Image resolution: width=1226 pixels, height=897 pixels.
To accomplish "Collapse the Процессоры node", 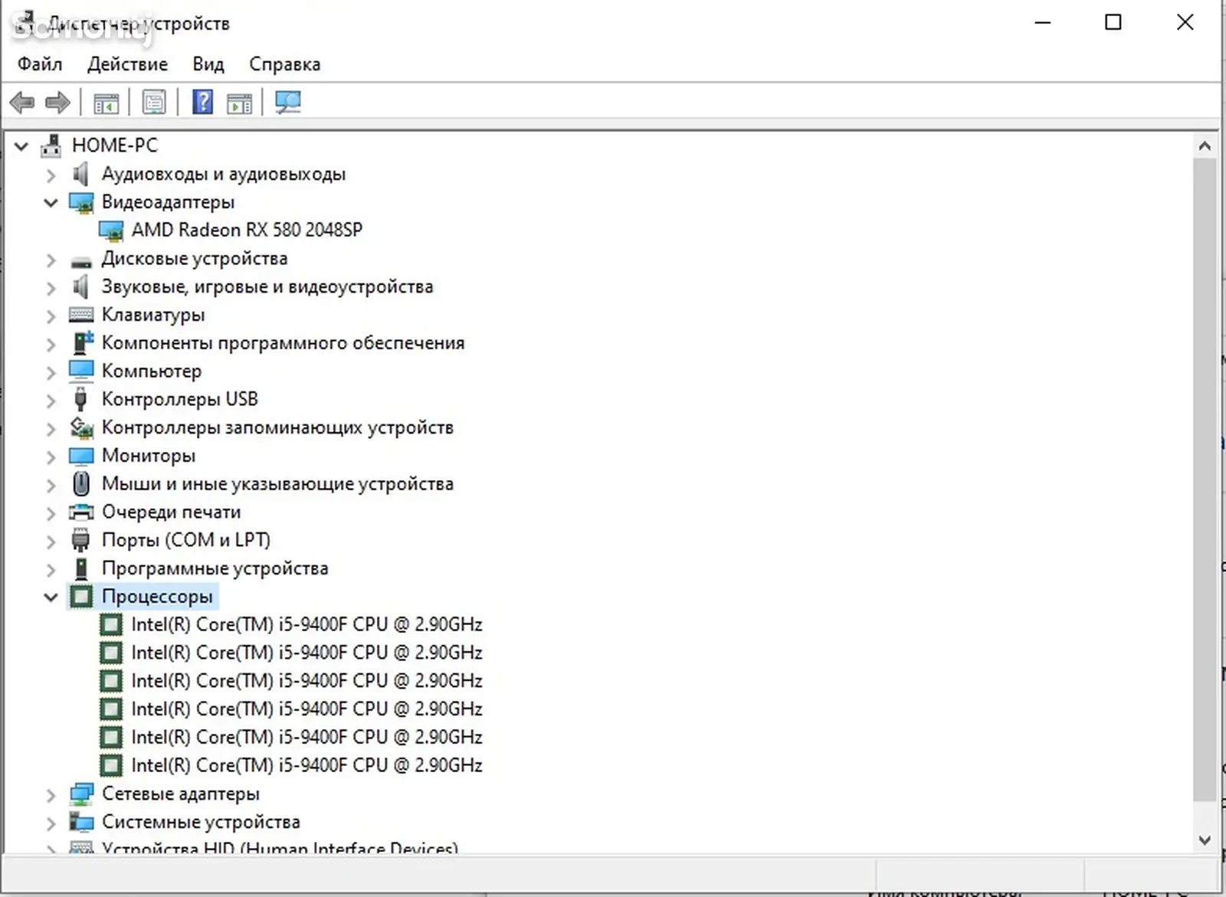I will pyautogui.click(x=51, y=597).
